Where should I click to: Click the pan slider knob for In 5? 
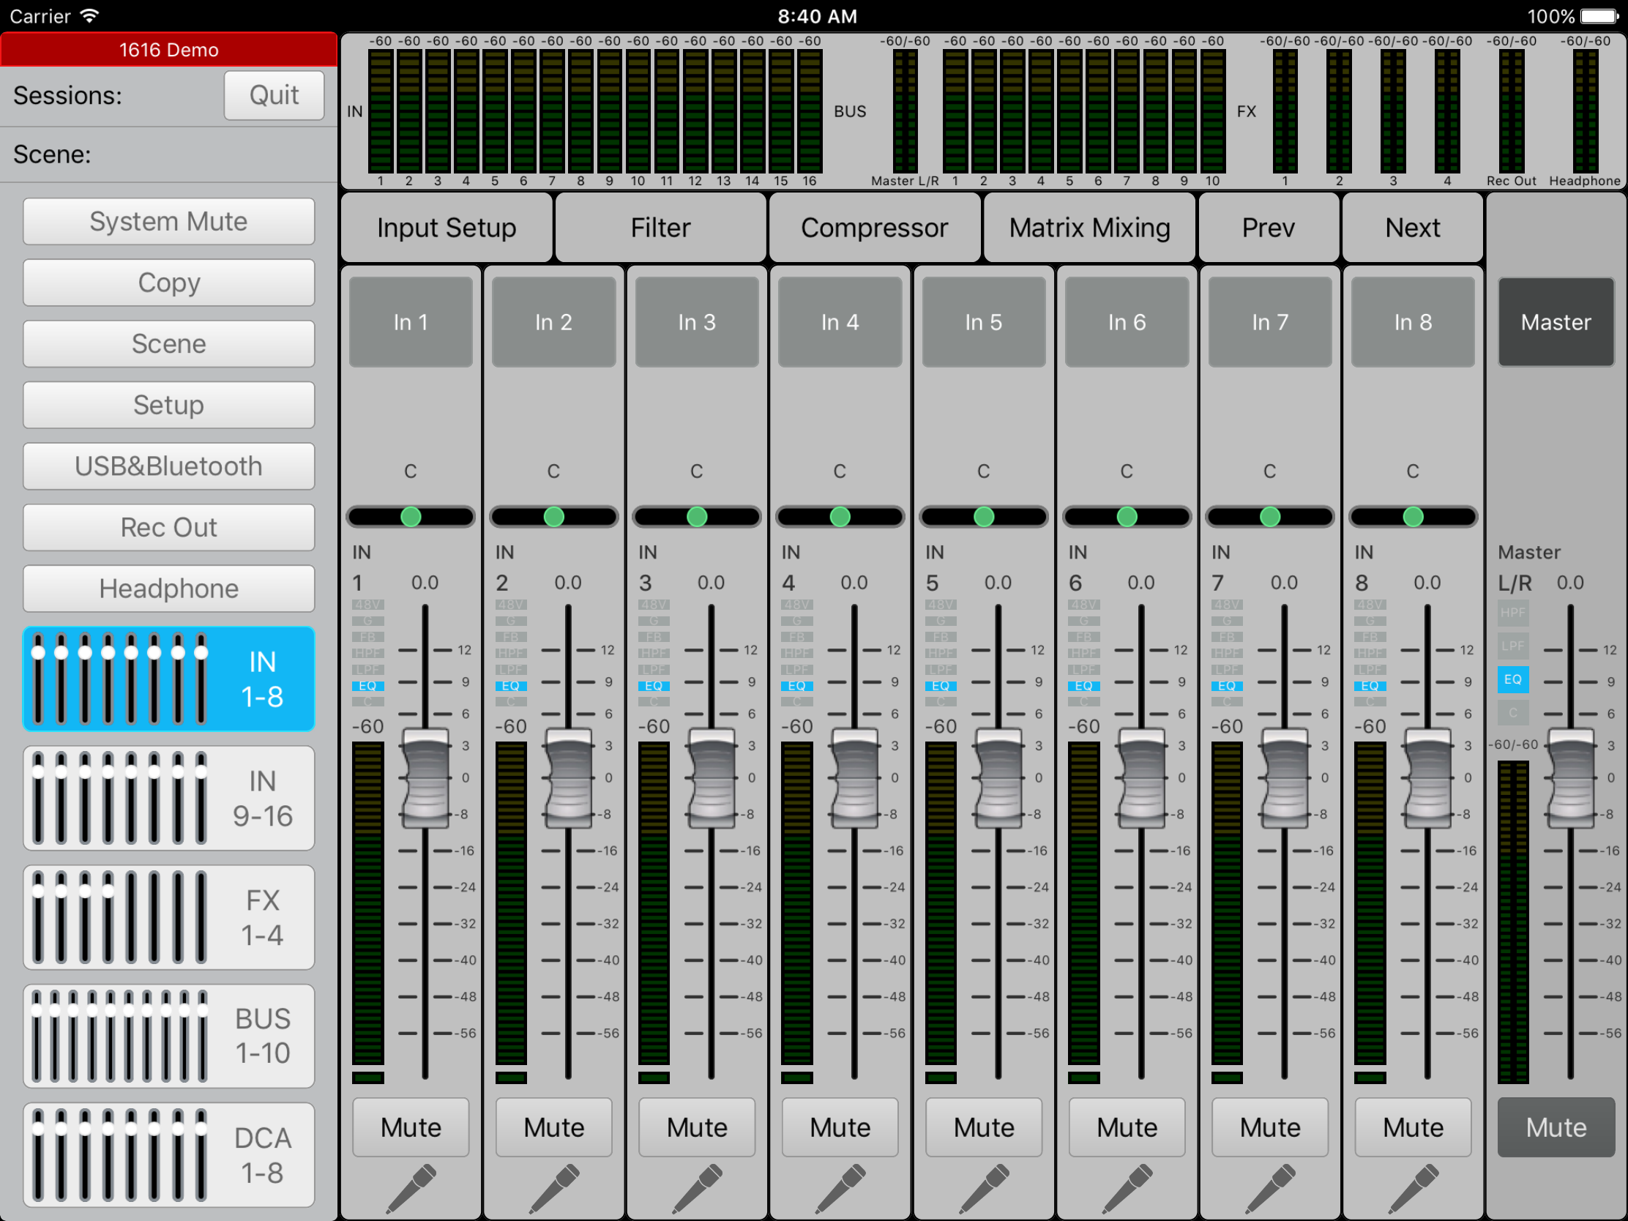[983, 517]
